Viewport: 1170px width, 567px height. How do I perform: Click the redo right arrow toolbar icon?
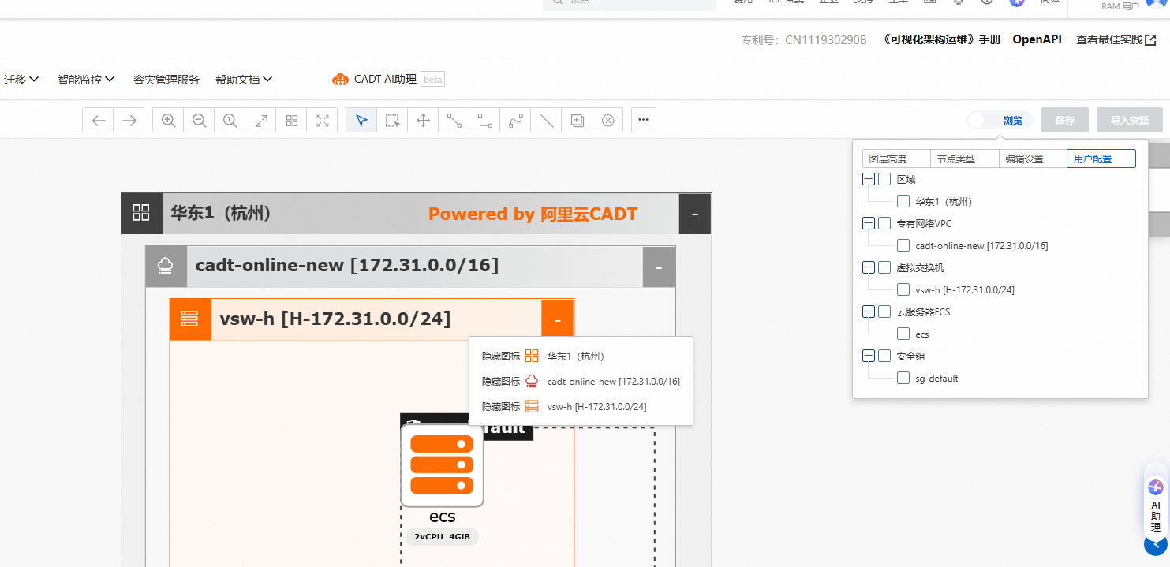click(x=129, y=120)
